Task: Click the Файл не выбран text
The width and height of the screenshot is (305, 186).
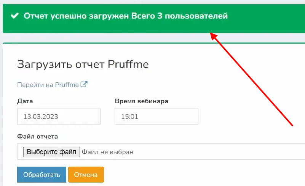Action: point(108,152)
